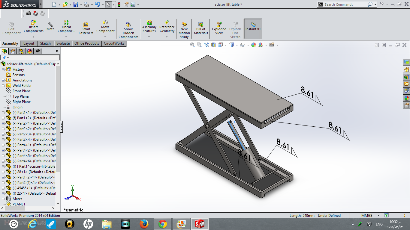
Task: Click Zoom to Area icon
Action: click(200, 45)
